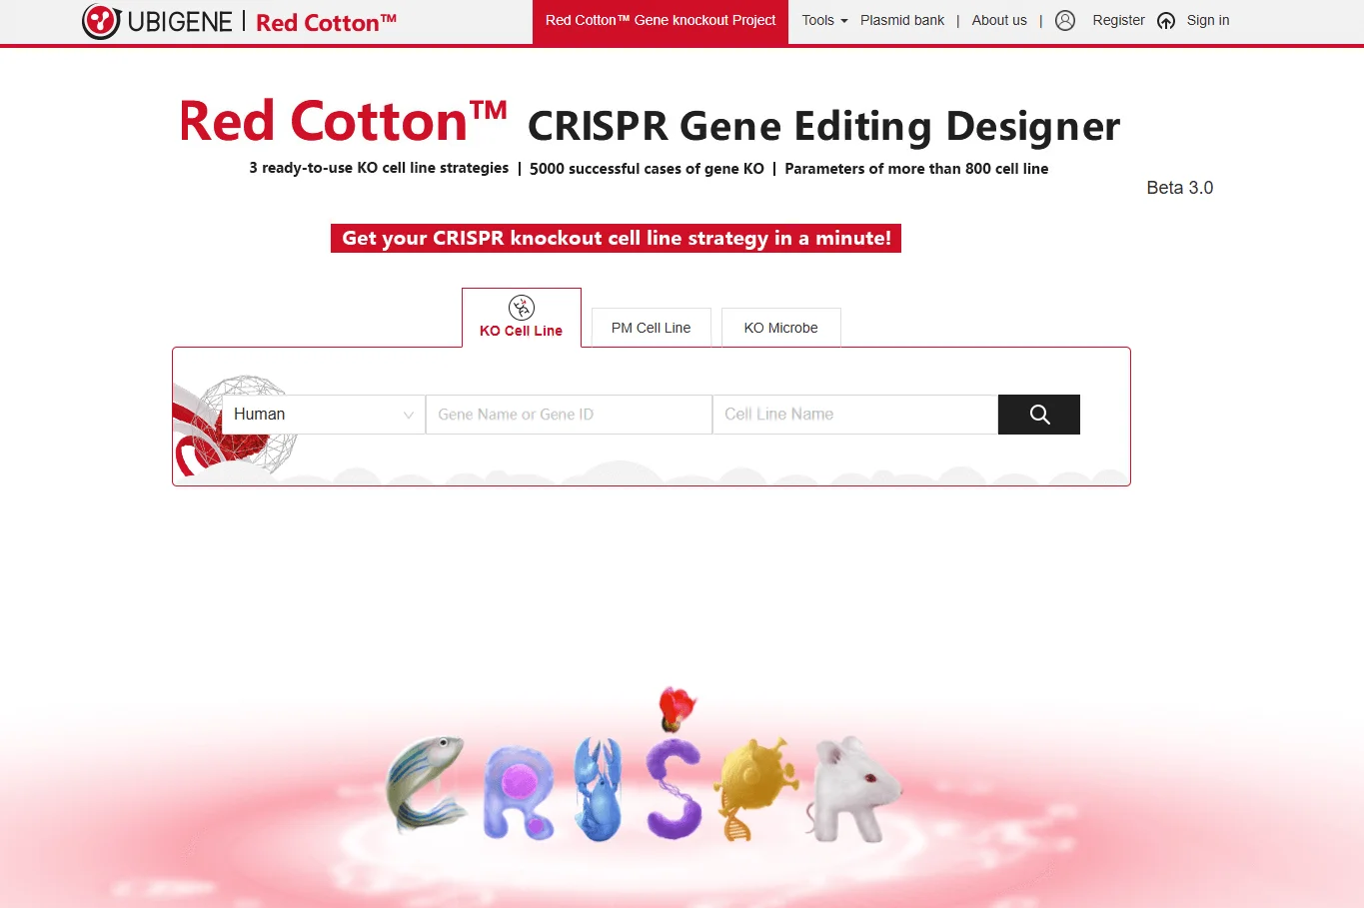Focus the Cell Line Name field
The height and width of the screenshot is (908, 1364).
855,415
